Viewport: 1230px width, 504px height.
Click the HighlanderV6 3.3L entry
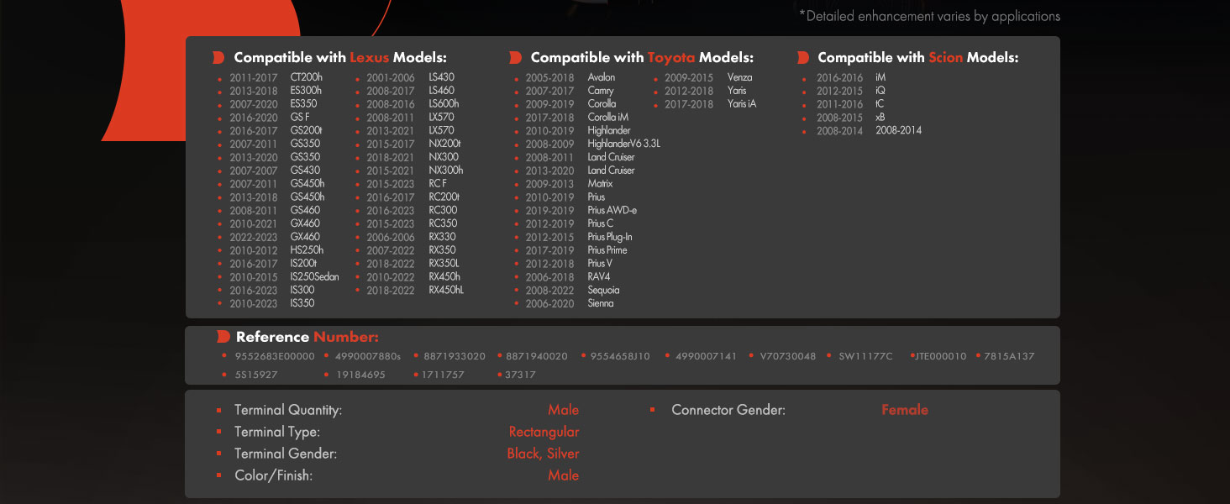pyautogui.click(x=624, y=144)
